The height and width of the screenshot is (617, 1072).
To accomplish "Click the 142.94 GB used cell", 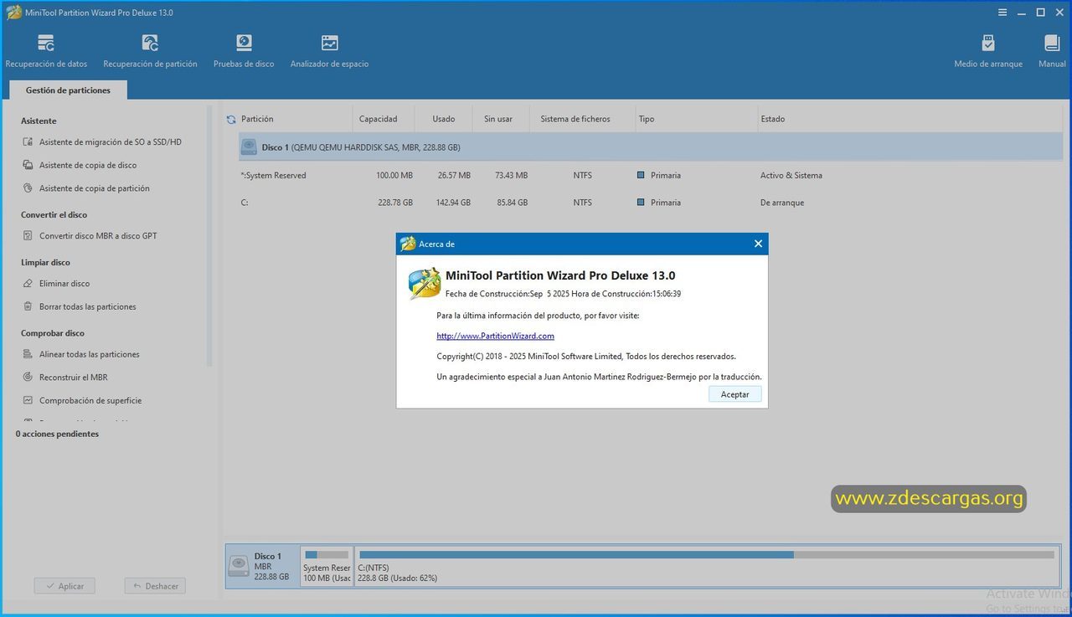I will 453,203.
